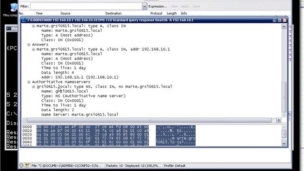
Task: Click the expert info status bar icon
Action: click(21, 166)
